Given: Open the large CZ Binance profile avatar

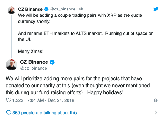Looking at the screenshot, I should (11, 65).
